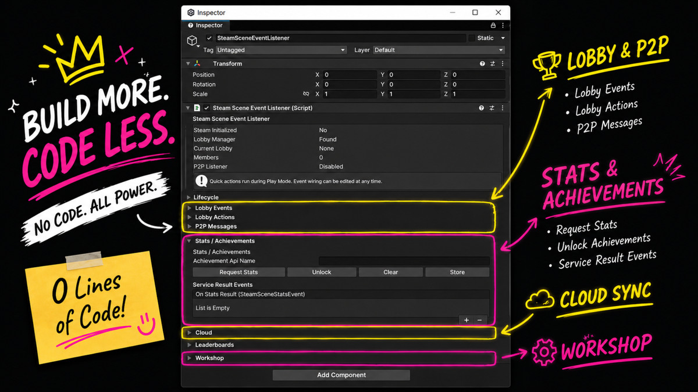This screenshot has height=392, width=698.
Task: Open Transform component preset settings icon
Action: (x=493, y=64)
